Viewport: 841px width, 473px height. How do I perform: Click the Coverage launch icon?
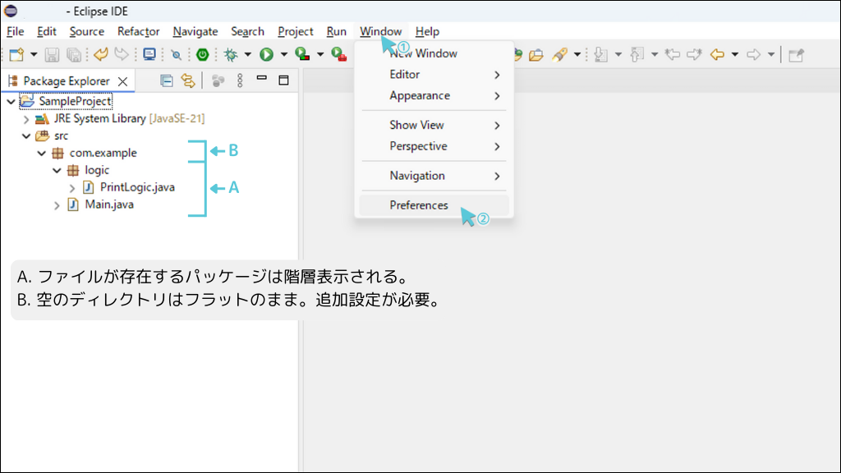pyautogui.click(x=302, y=54)
